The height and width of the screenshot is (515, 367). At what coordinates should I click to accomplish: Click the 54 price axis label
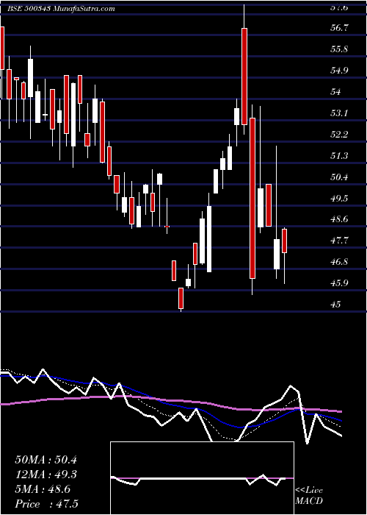point(336,92)
